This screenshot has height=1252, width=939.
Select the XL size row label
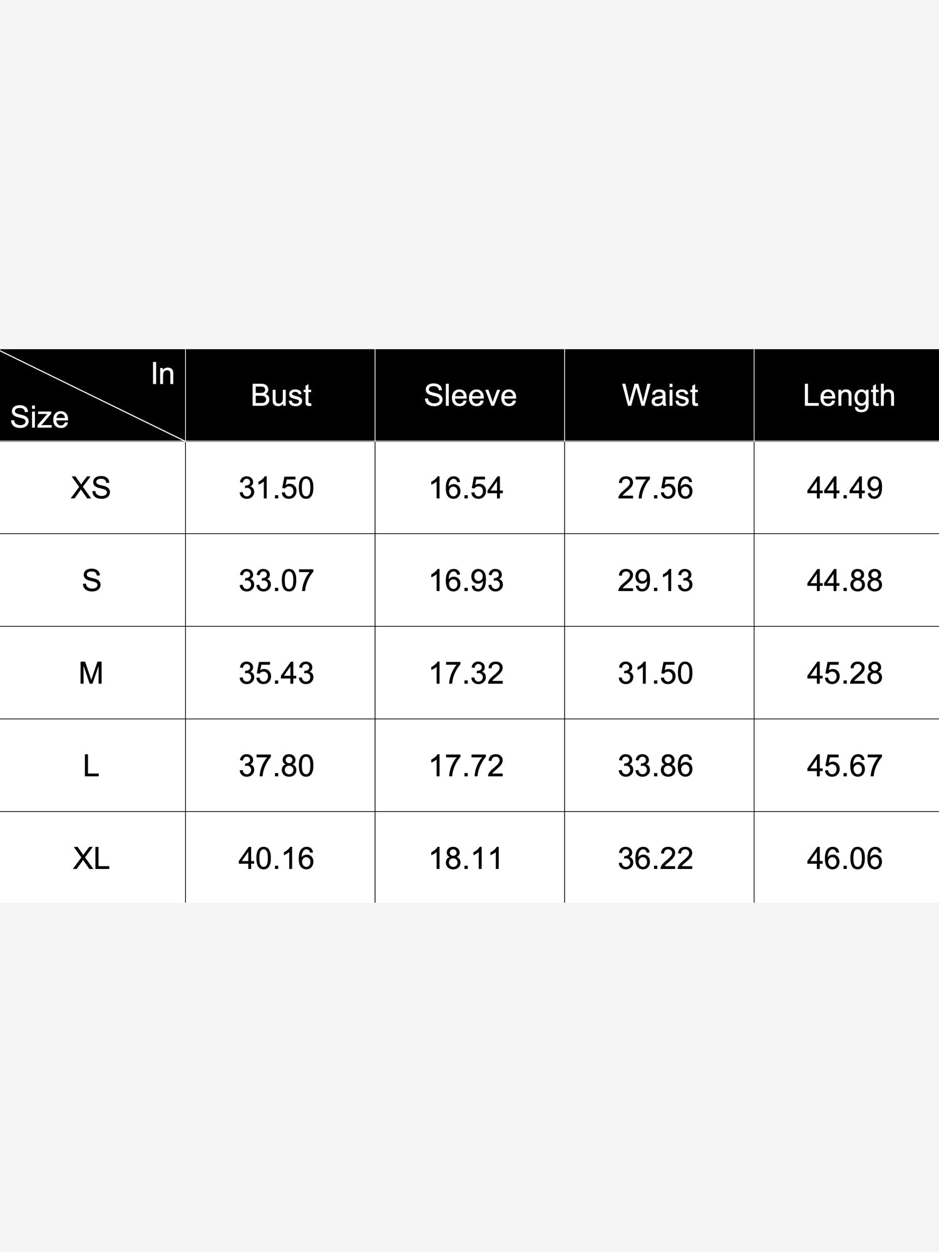click(x=91, y=859)
